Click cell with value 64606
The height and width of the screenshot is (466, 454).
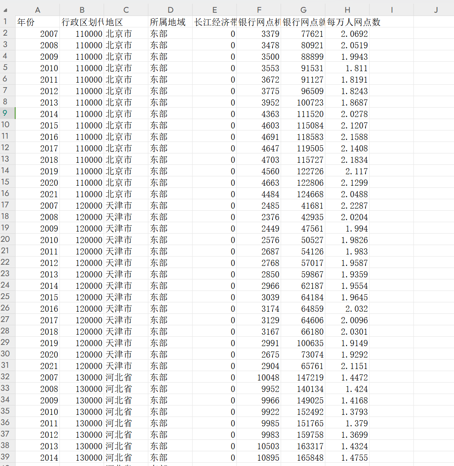coord(303,320)
